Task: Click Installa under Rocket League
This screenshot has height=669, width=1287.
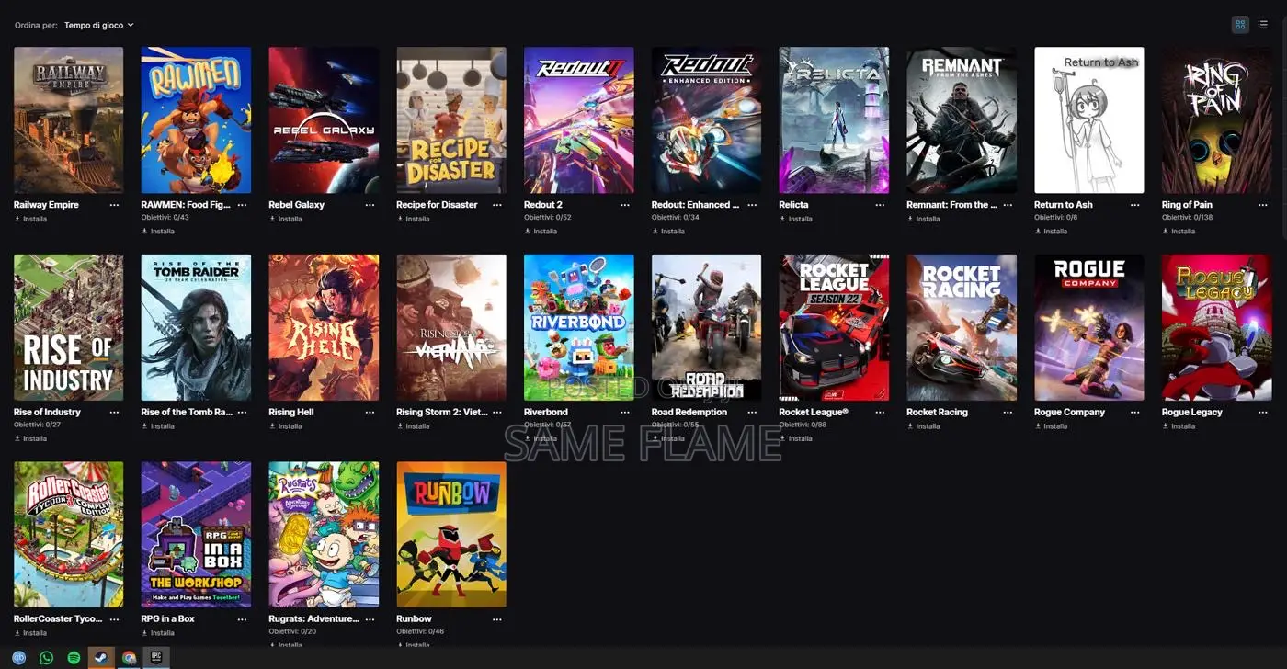Action: (x=796, y=438)
